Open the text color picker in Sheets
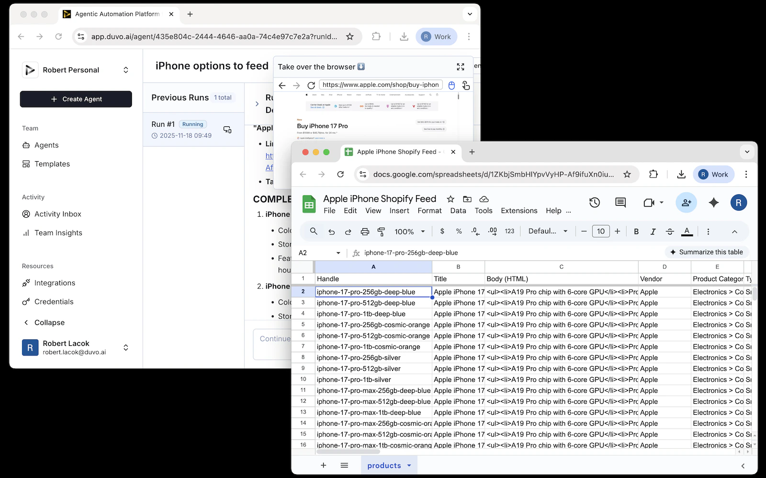Image resolution: width=766 pixels, height=478 pixels. (x=687, y=232)
